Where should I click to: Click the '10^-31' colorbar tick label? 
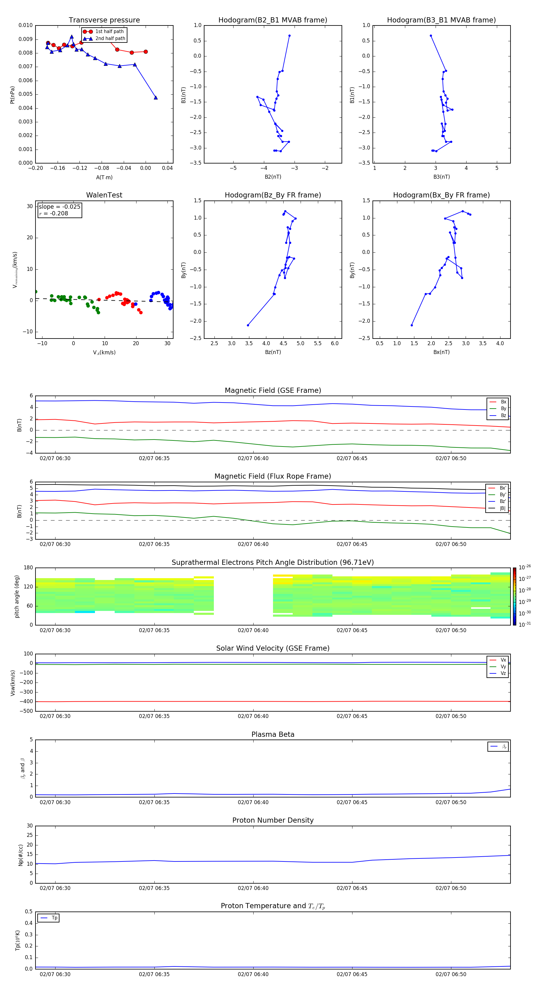click(525, 625)
